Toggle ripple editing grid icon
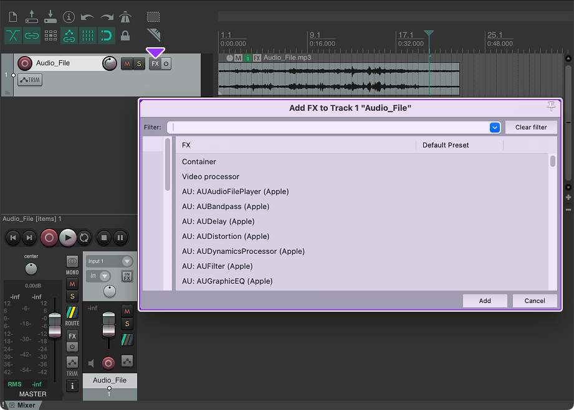 (50, 35)
